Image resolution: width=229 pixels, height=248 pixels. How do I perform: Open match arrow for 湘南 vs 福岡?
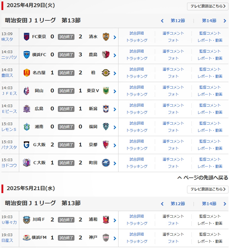pos(115,127)
